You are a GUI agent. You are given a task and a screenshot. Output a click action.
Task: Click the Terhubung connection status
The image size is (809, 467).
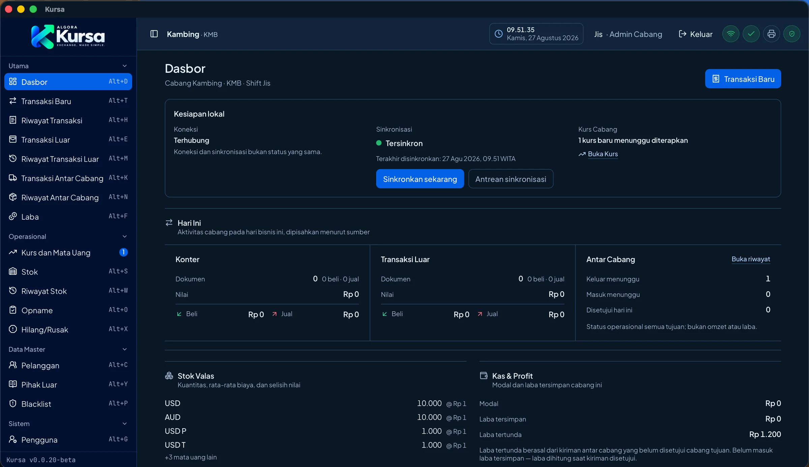[x=191, y=140]
